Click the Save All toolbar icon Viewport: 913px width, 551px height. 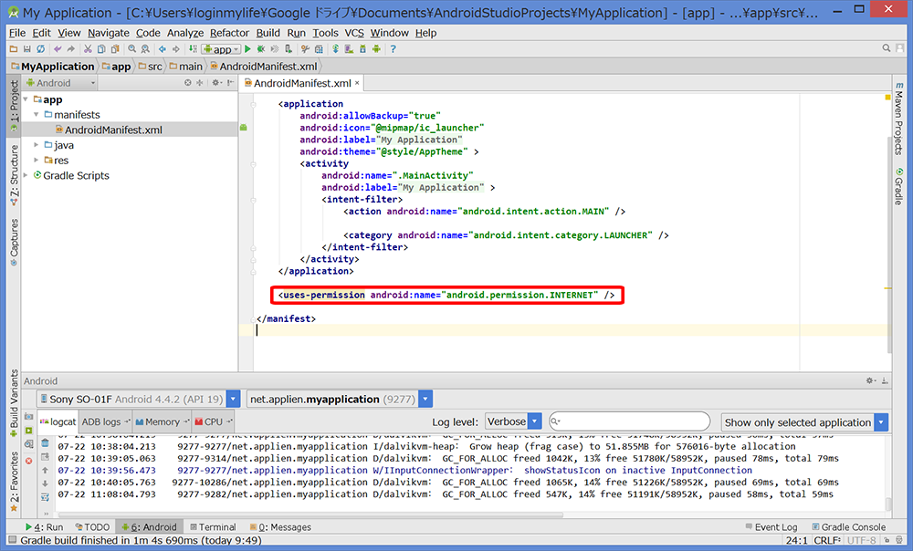[x=26, y=49]
